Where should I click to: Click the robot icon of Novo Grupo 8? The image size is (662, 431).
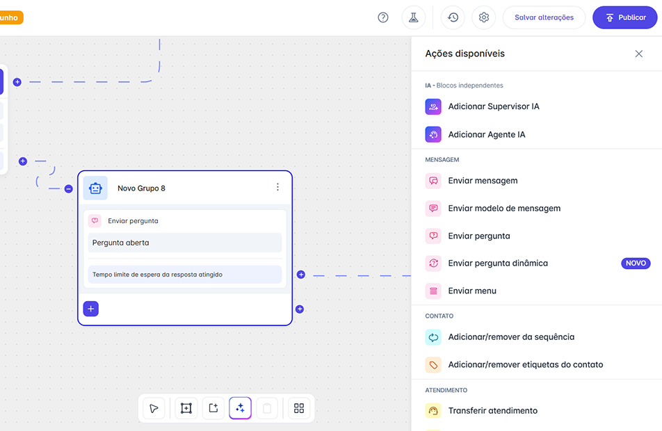[95, 188]
